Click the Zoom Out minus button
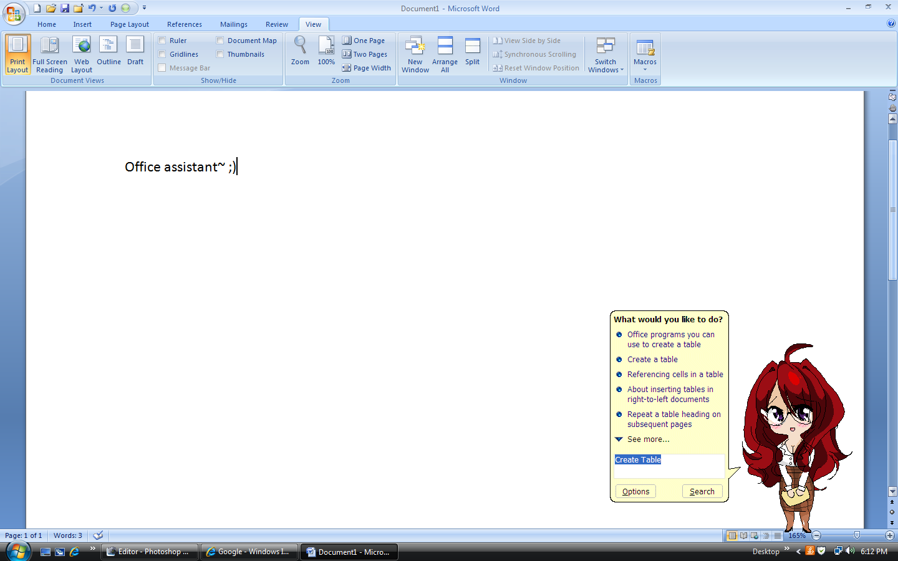Screen dimensions: 898x561 tap(816, 535)
